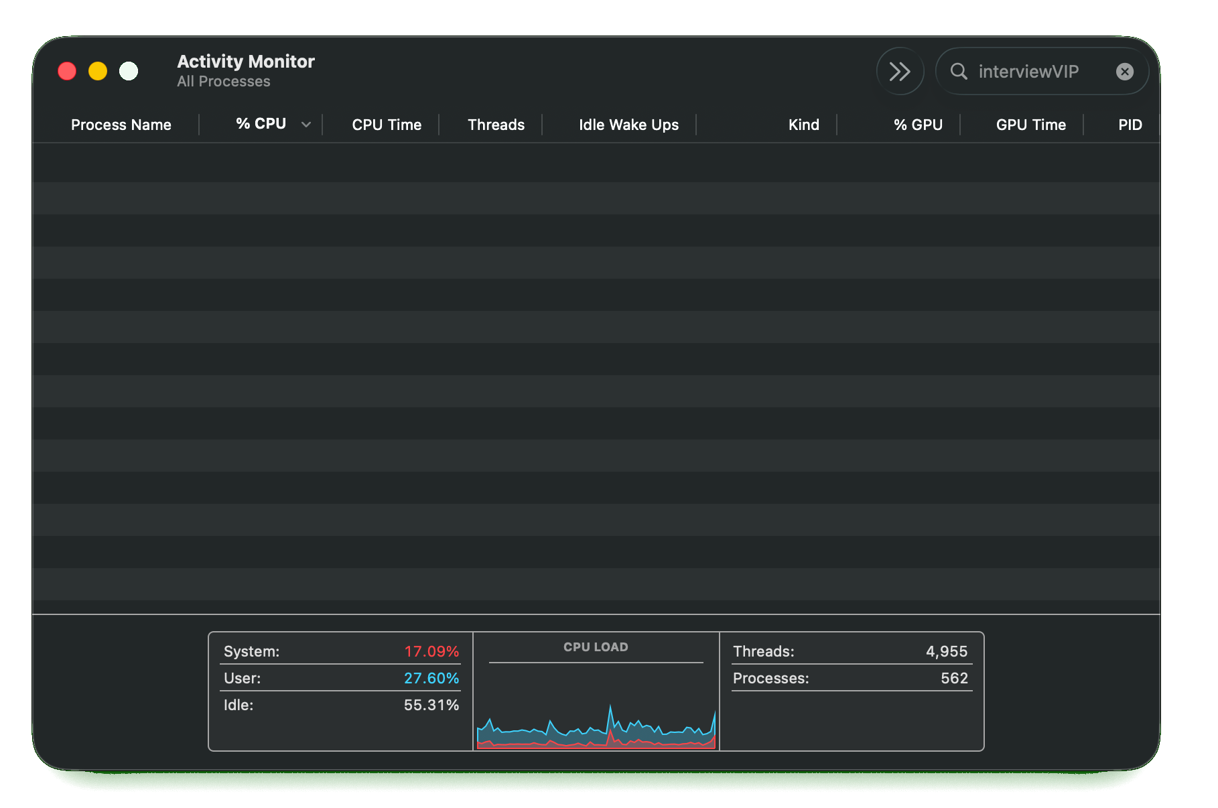Sort by PID column header
The width and height of the screenshot is (1218, 808).
point(1130,125)
